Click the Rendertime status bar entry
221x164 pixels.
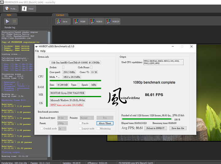pyautogui.click(x=14, y=163)
